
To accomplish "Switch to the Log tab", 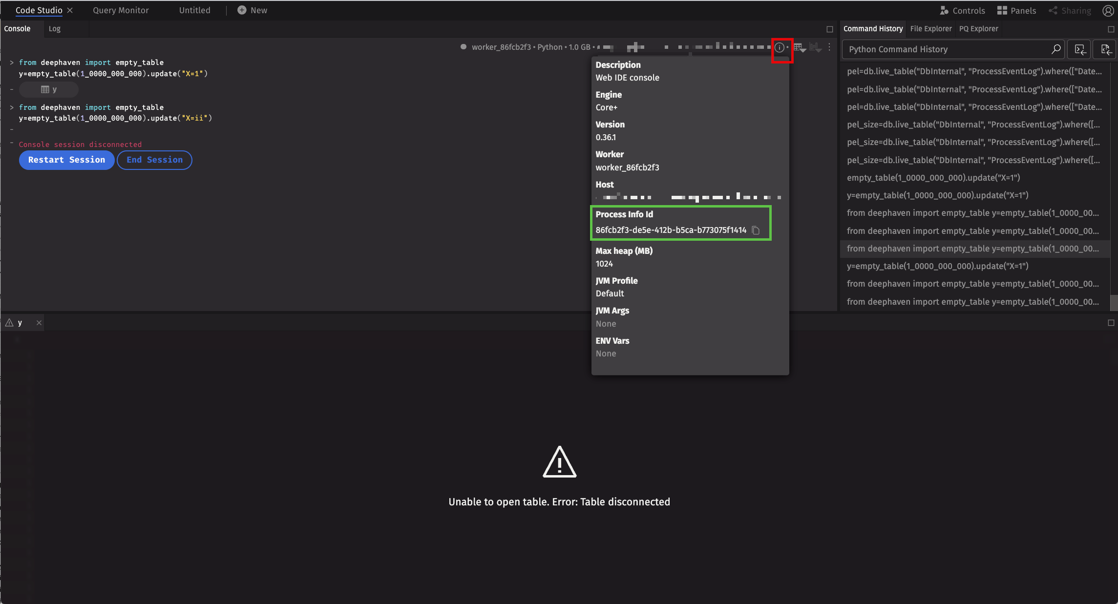I will (54, 29).
